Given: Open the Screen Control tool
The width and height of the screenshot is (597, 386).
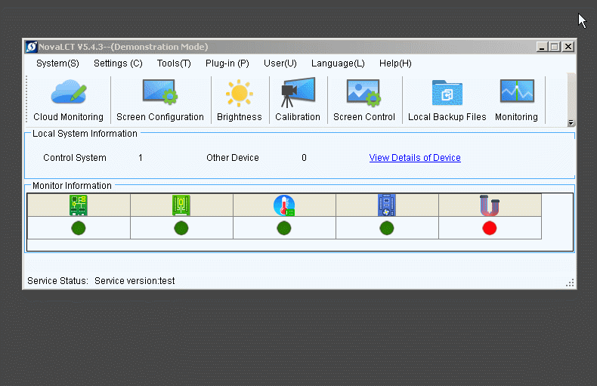Looking at the screenshot, I should (363, 100).
